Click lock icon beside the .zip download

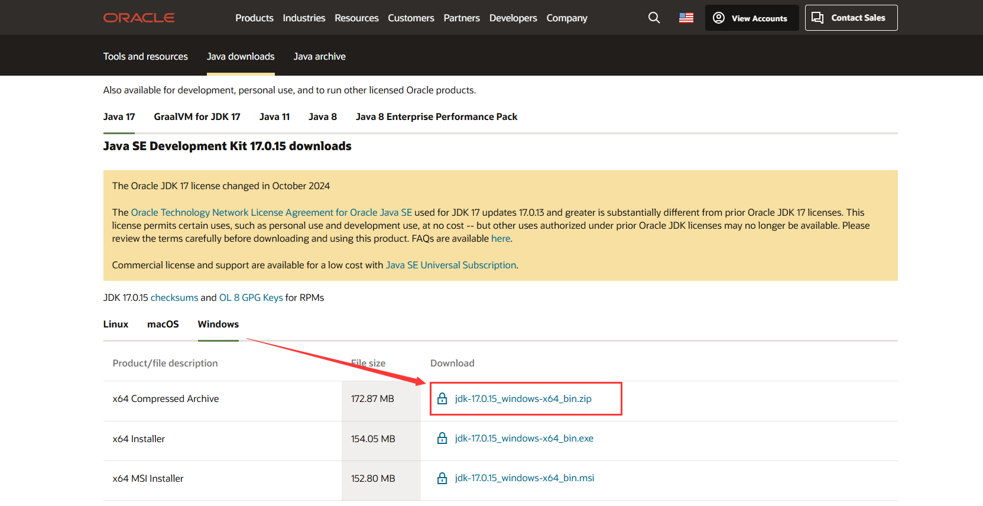point(442,398)
